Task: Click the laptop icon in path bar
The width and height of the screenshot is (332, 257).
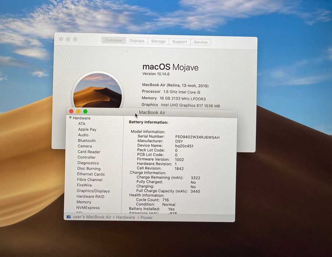Action: (68, 217)
